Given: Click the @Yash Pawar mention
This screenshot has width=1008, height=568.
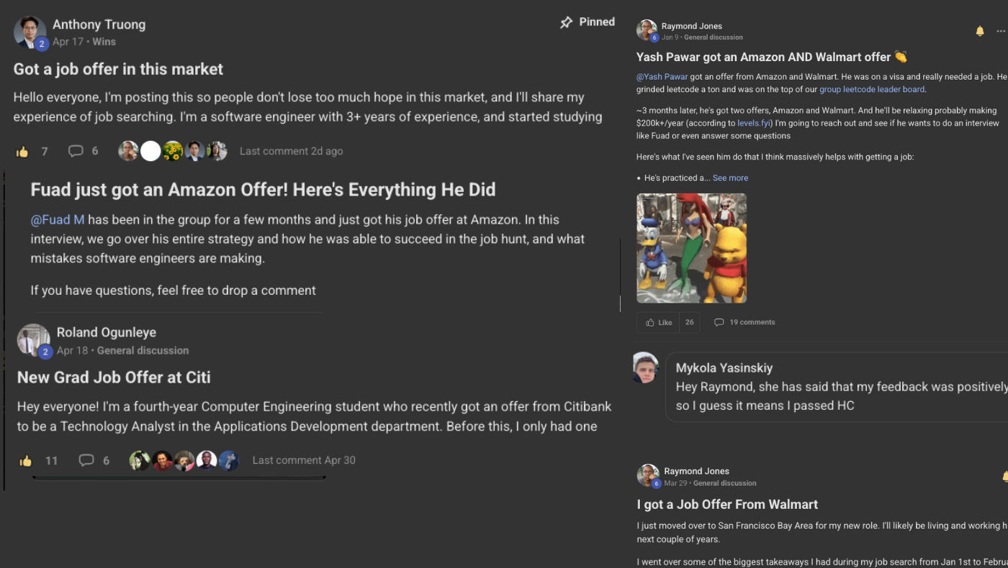Looking at the screenshot, I should [662, 76].
